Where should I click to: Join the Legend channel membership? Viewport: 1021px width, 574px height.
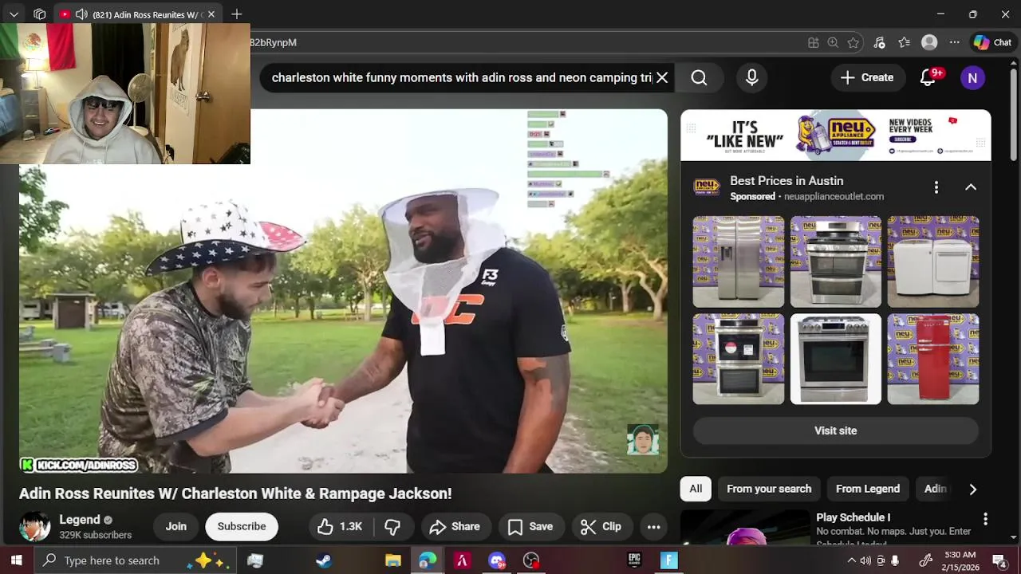tap(175, 526)
